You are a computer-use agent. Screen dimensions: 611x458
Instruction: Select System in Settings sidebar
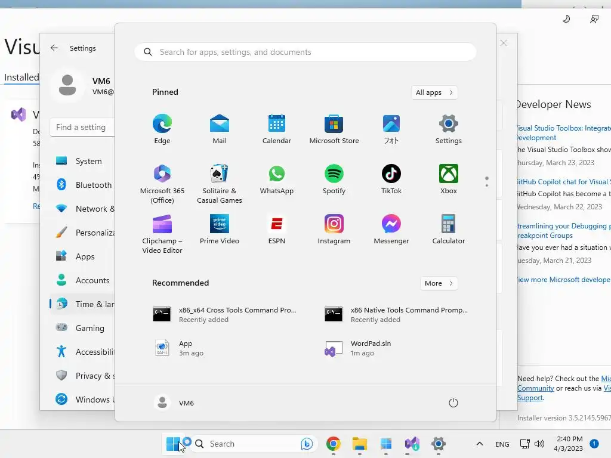point(82,161)
